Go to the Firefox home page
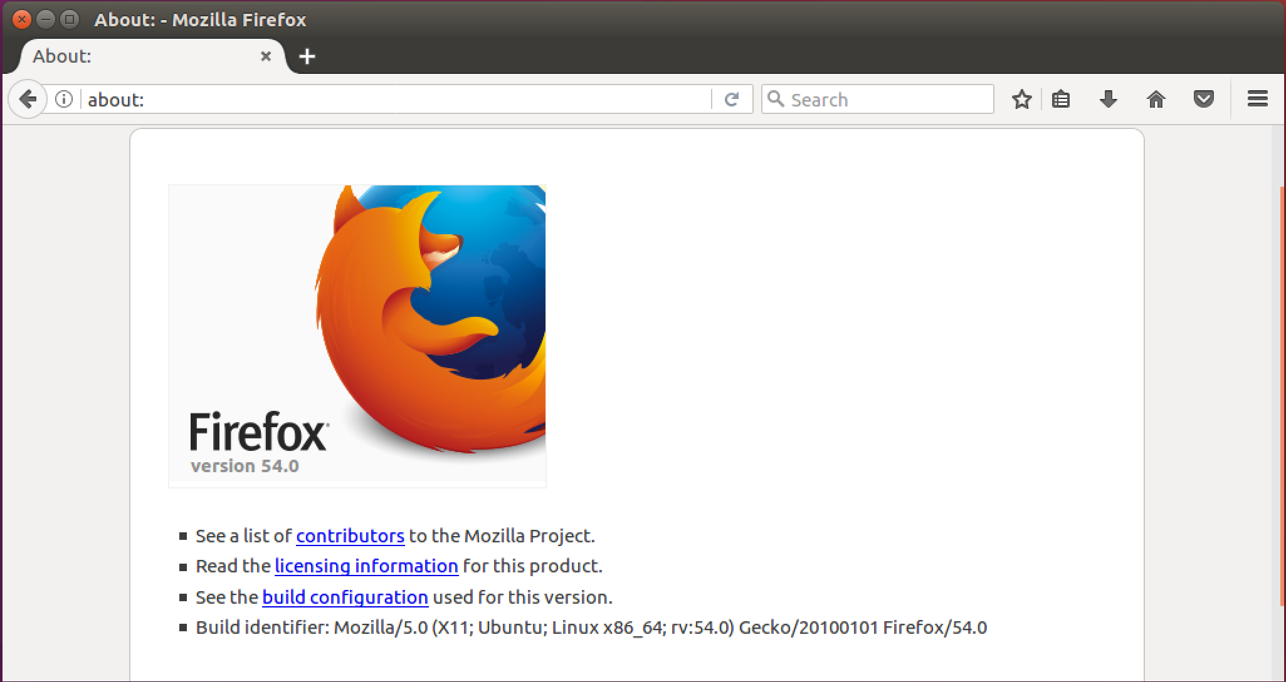Screen dimensions: 1286x682 pyautogui.click(x=1156, y=99)
